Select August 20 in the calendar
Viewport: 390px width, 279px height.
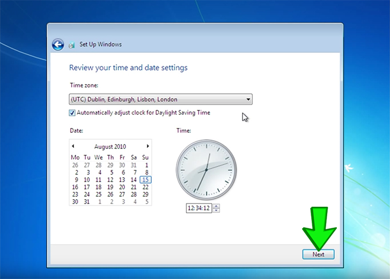pos(122,187)
